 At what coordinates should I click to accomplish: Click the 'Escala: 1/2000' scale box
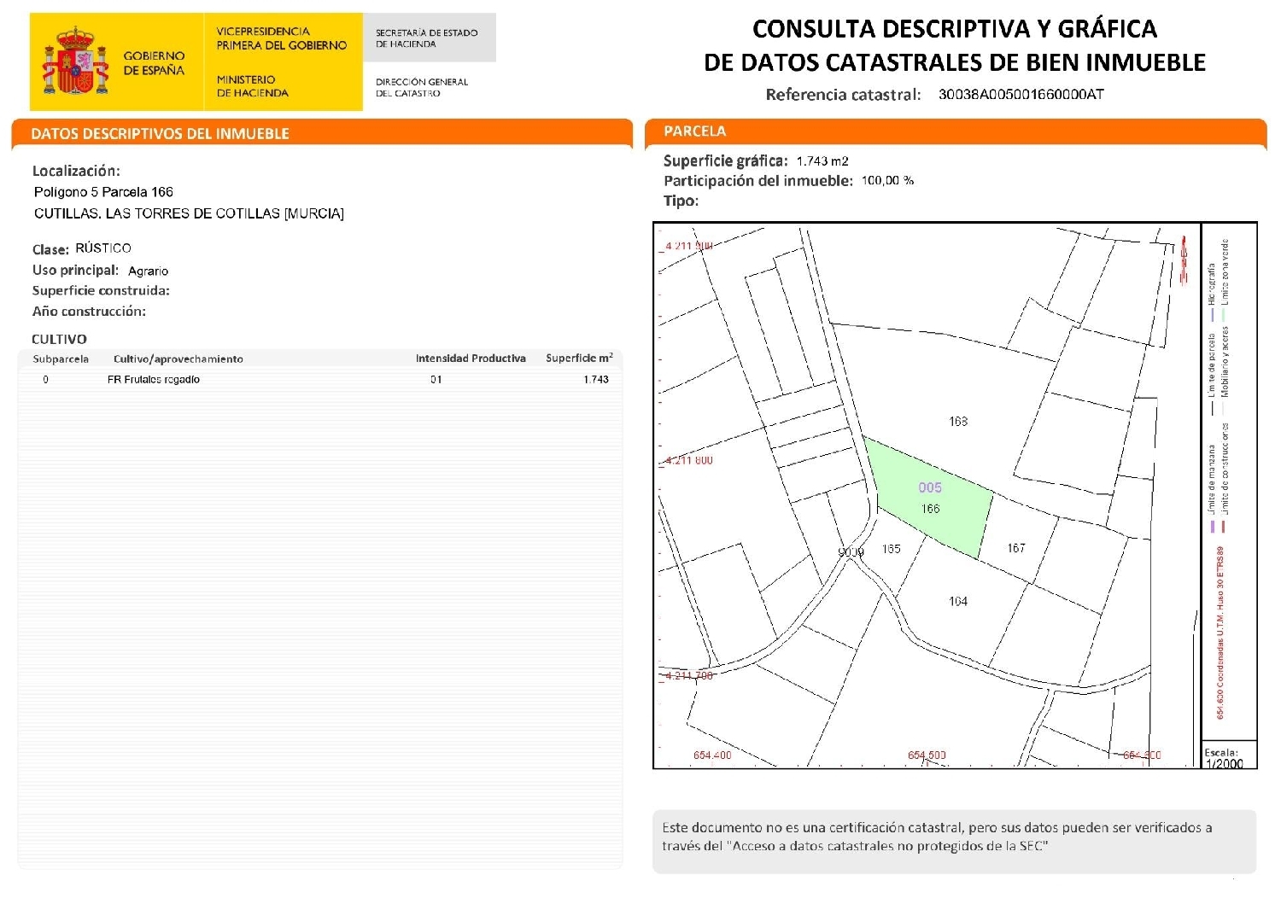(1229, 755)
